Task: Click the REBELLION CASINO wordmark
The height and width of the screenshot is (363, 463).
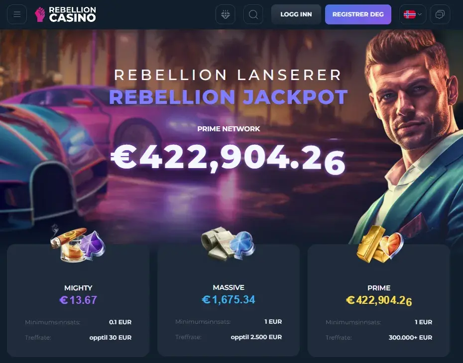Action: pos(72,14)
